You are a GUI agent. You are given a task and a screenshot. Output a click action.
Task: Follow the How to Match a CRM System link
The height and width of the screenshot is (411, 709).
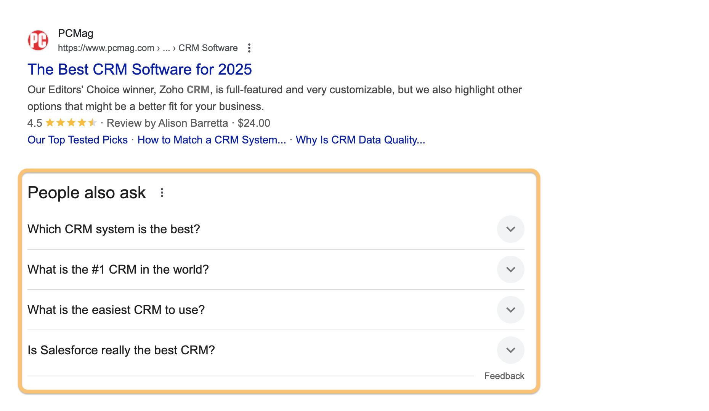212,140
